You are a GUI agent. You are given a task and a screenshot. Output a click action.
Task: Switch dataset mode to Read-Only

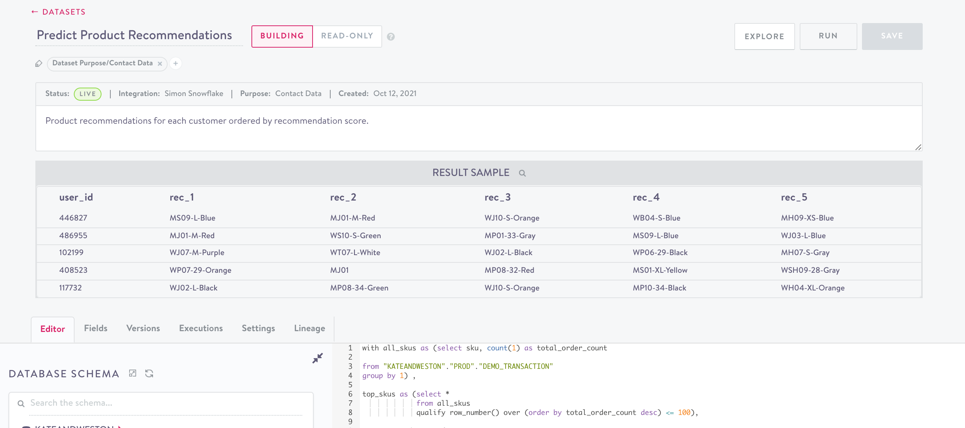[x=347, y=36]
